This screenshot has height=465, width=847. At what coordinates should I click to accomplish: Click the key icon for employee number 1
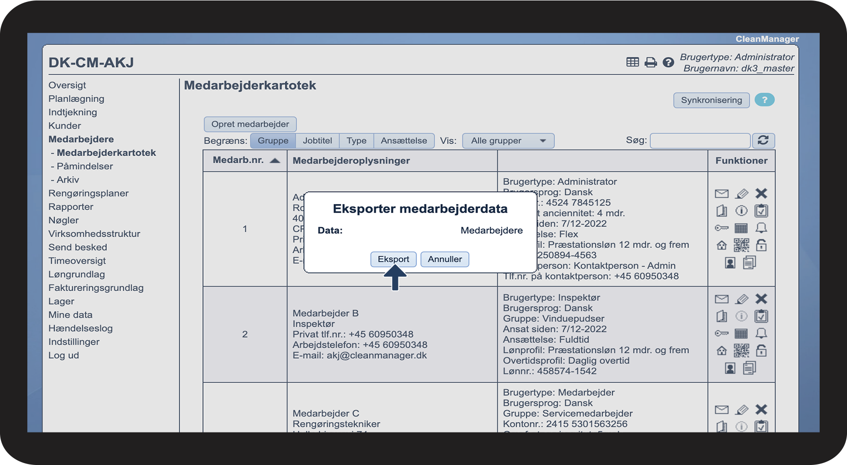pos(721,228)
